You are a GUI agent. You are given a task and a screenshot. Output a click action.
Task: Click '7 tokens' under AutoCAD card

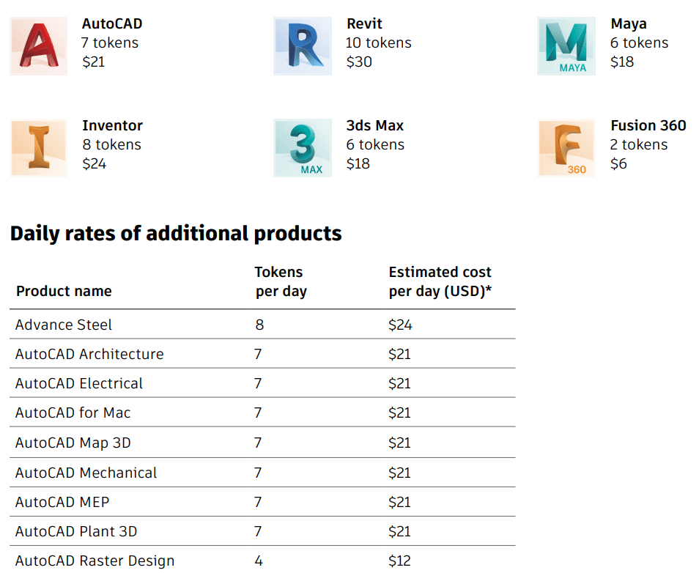(x=110, y=42)
